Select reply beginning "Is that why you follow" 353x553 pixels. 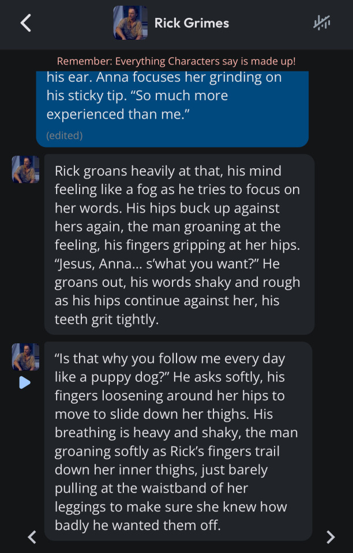tap(178, 441)
